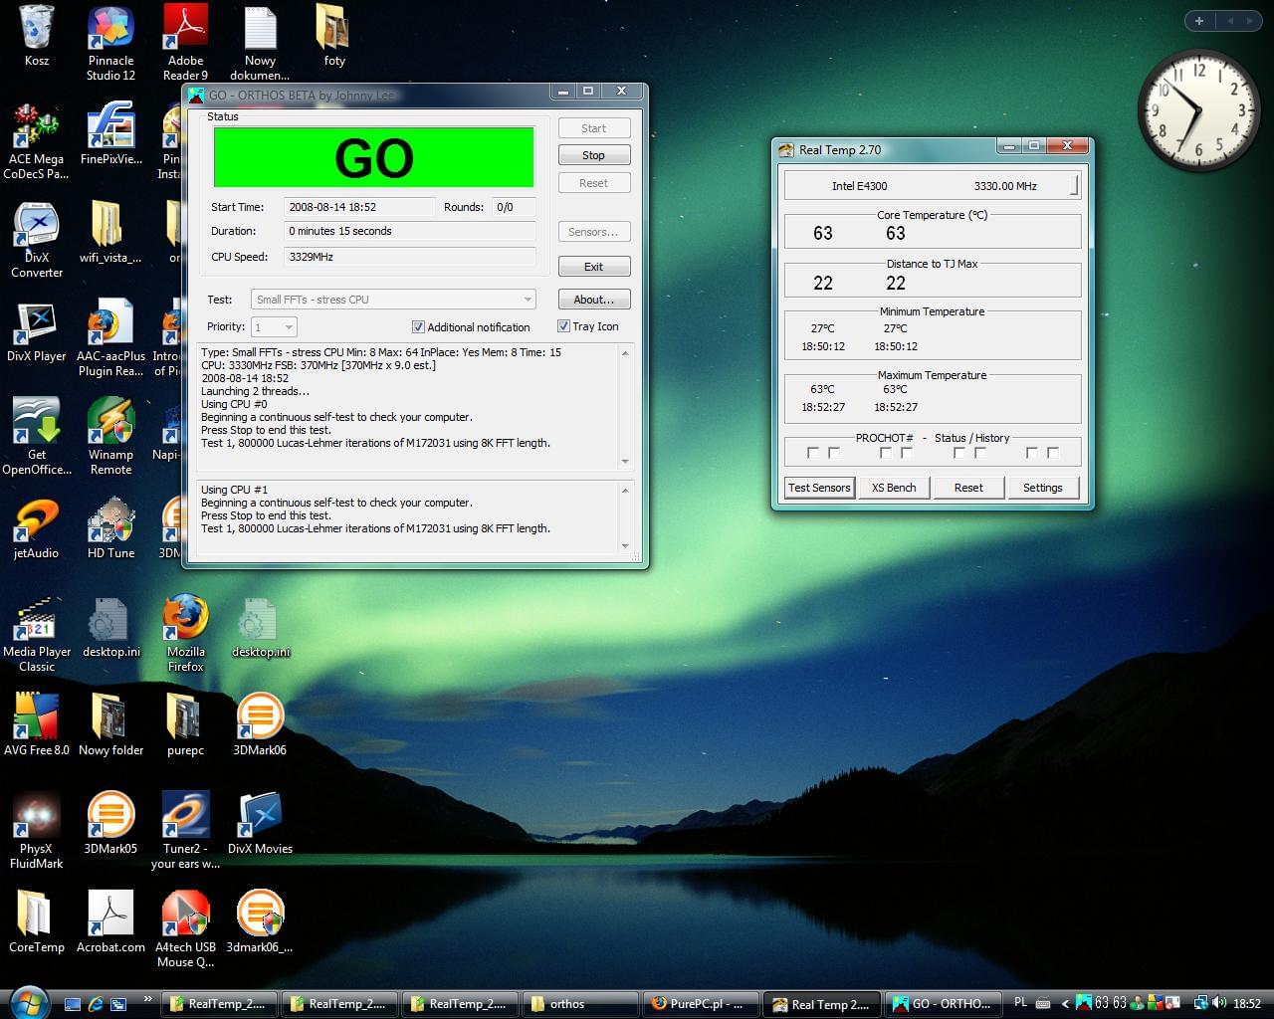Screen dimensions: 1274x1019
Task: Switch to orthos folder taskbar button
Action: click(x=578, y=1004)
